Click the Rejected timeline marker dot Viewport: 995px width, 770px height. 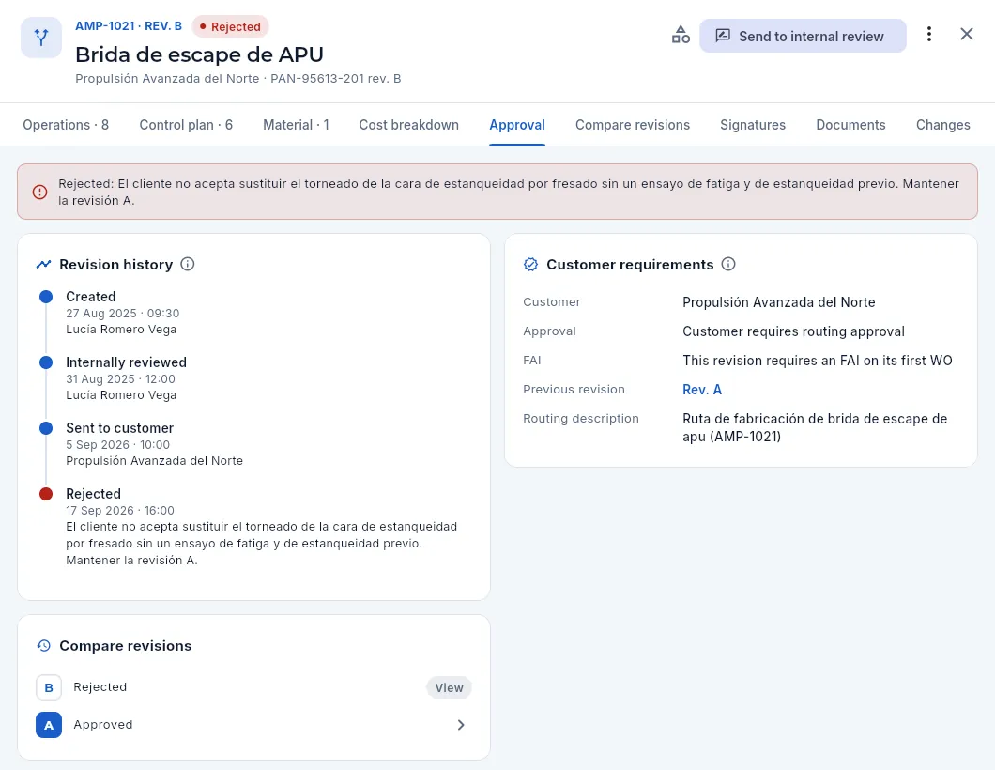click(46, 494)
